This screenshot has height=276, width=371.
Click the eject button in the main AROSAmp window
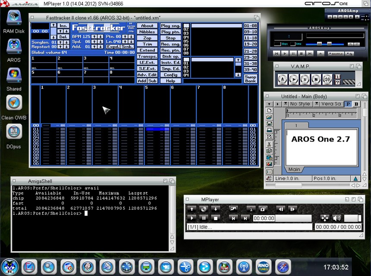coord(321,53)
